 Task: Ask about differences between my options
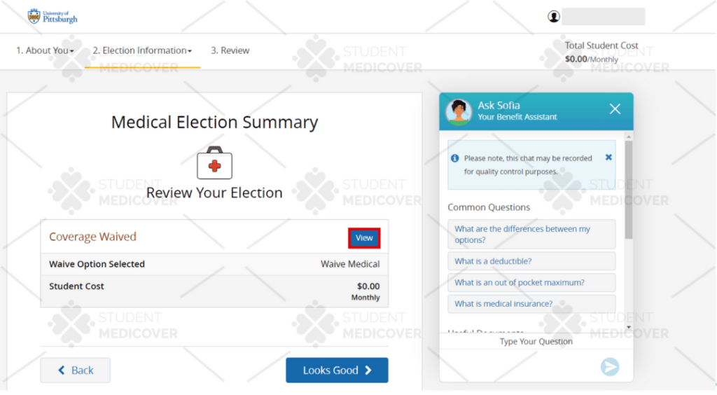[531, 234]
